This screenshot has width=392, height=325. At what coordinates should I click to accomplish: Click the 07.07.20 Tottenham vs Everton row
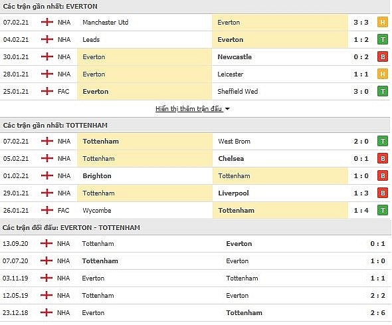coord(195,261)
